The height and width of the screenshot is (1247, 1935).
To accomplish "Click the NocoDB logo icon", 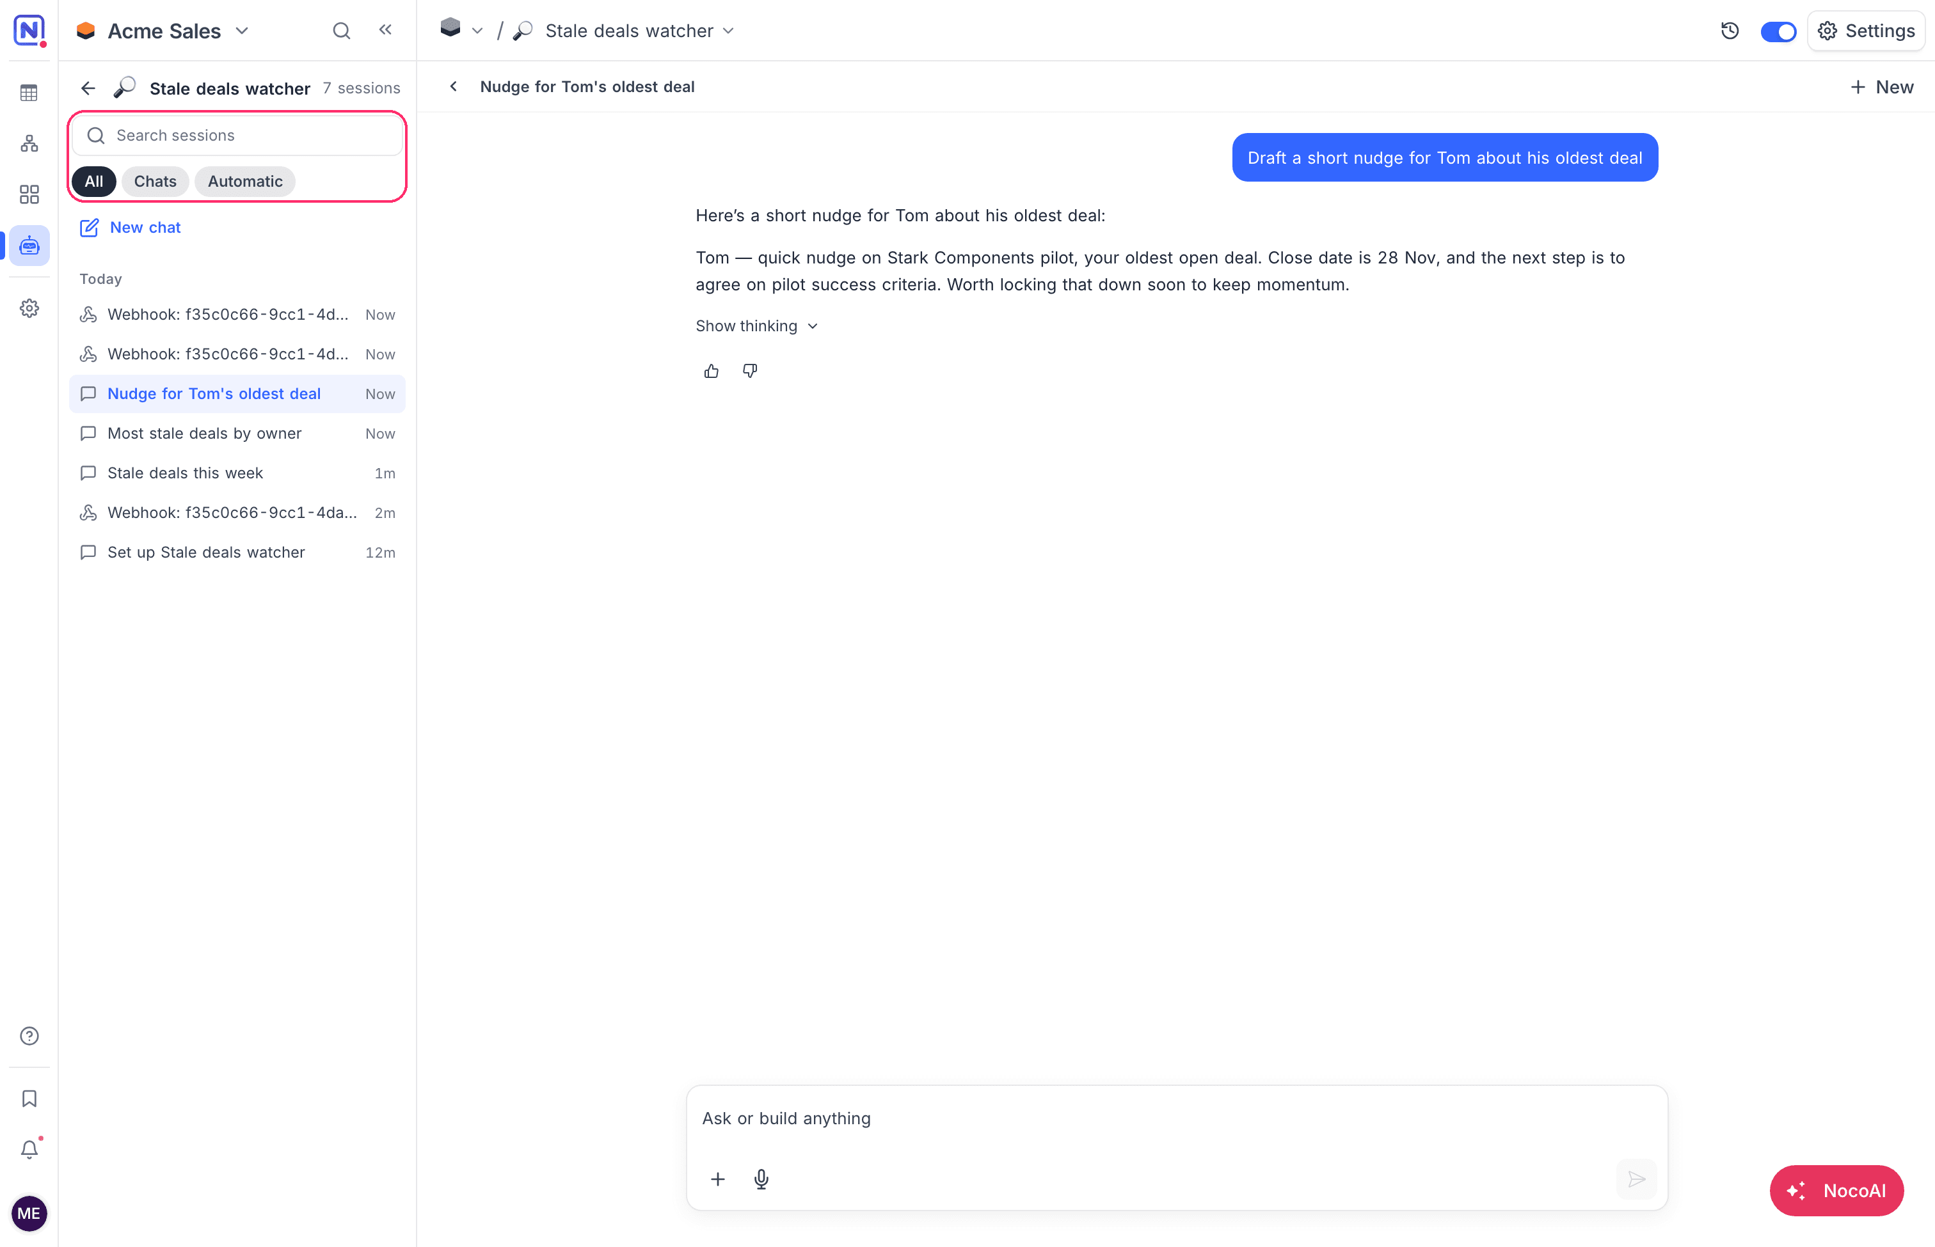I will 29,30.
